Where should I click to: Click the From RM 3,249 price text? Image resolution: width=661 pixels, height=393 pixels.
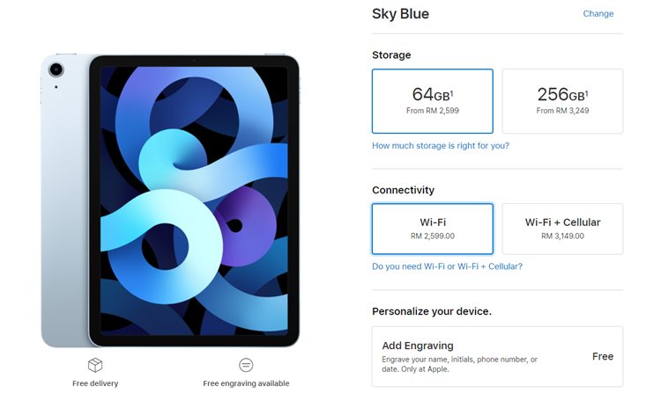coord(562,111)
